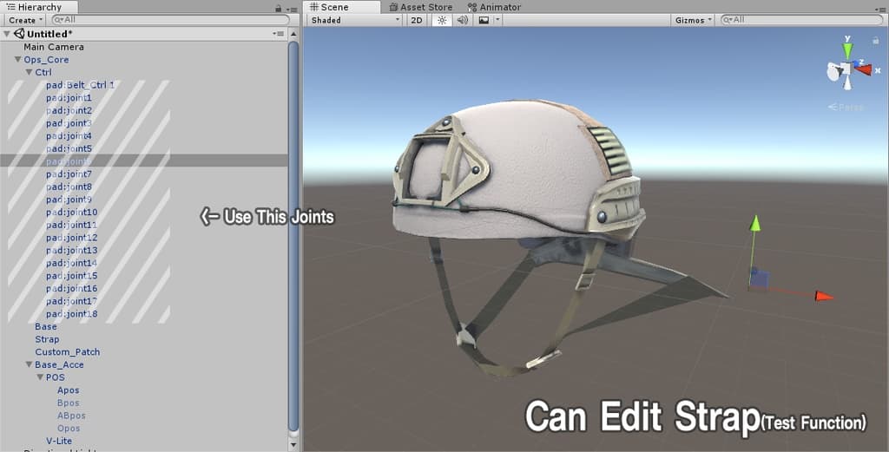The image size is (889, 452).
Task: Click the Hierarchy vertical scrollbar thumb
Action: 293,236
